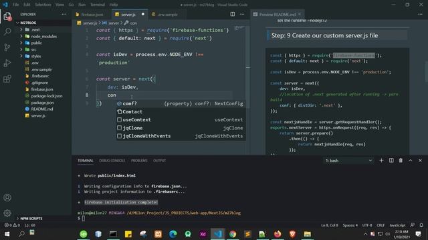The image size is (428, 240).
Task: Select 'useContext' autocomplete suggestion
Action: coord(181,120)
